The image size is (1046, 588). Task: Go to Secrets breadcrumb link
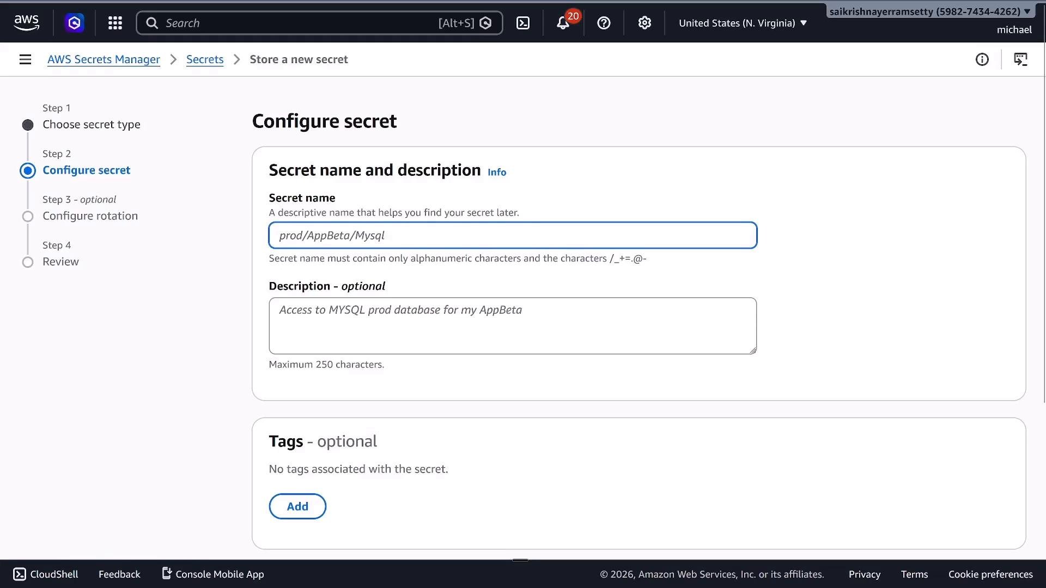[205, 59]
